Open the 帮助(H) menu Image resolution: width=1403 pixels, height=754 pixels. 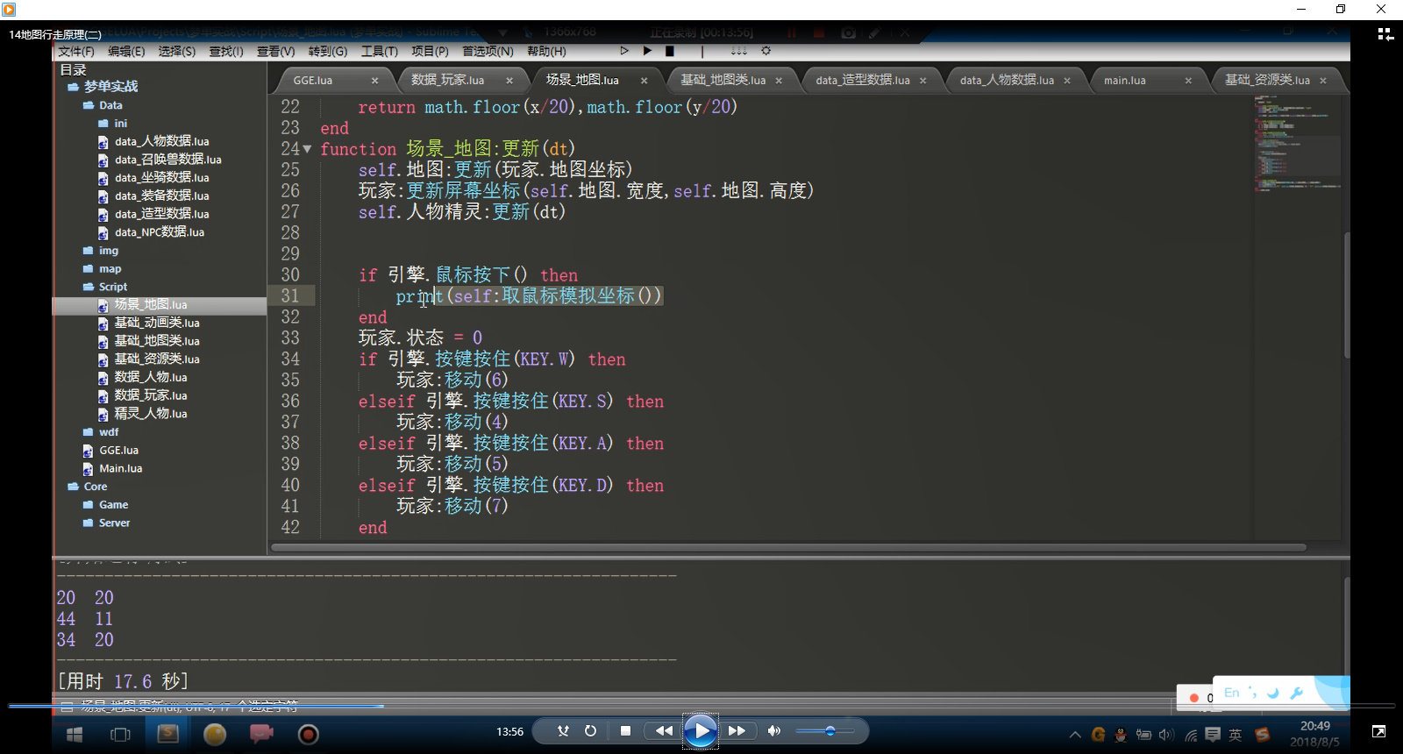pos(546,52)
